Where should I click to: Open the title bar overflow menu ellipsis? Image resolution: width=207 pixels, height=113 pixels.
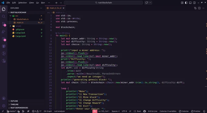pyautogui.click(x=49, y=3)
